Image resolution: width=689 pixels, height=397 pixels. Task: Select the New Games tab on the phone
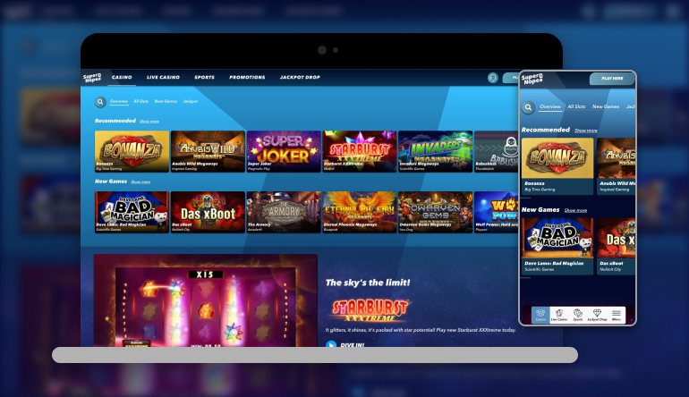606,106
